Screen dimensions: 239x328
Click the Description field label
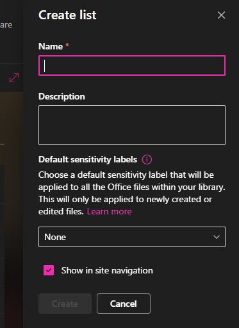(x=62, y=96)
